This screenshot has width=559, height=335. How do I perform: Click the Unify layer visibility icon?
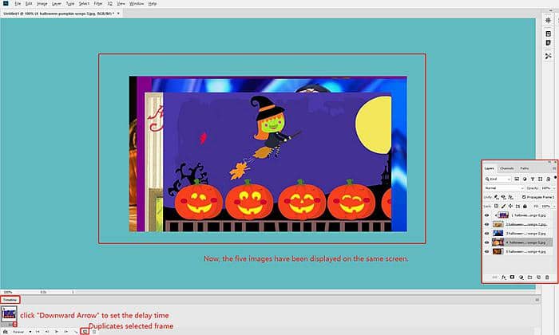pyautogui.click(x=503, y=197)
